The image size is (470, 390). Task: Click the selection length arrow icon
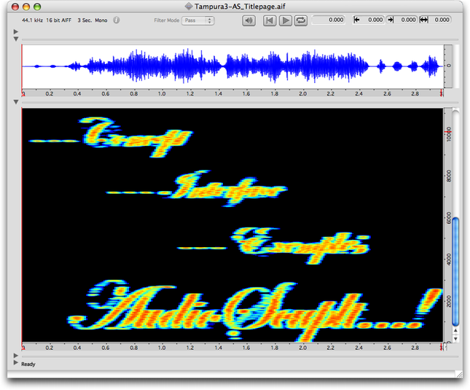[425, 20]
